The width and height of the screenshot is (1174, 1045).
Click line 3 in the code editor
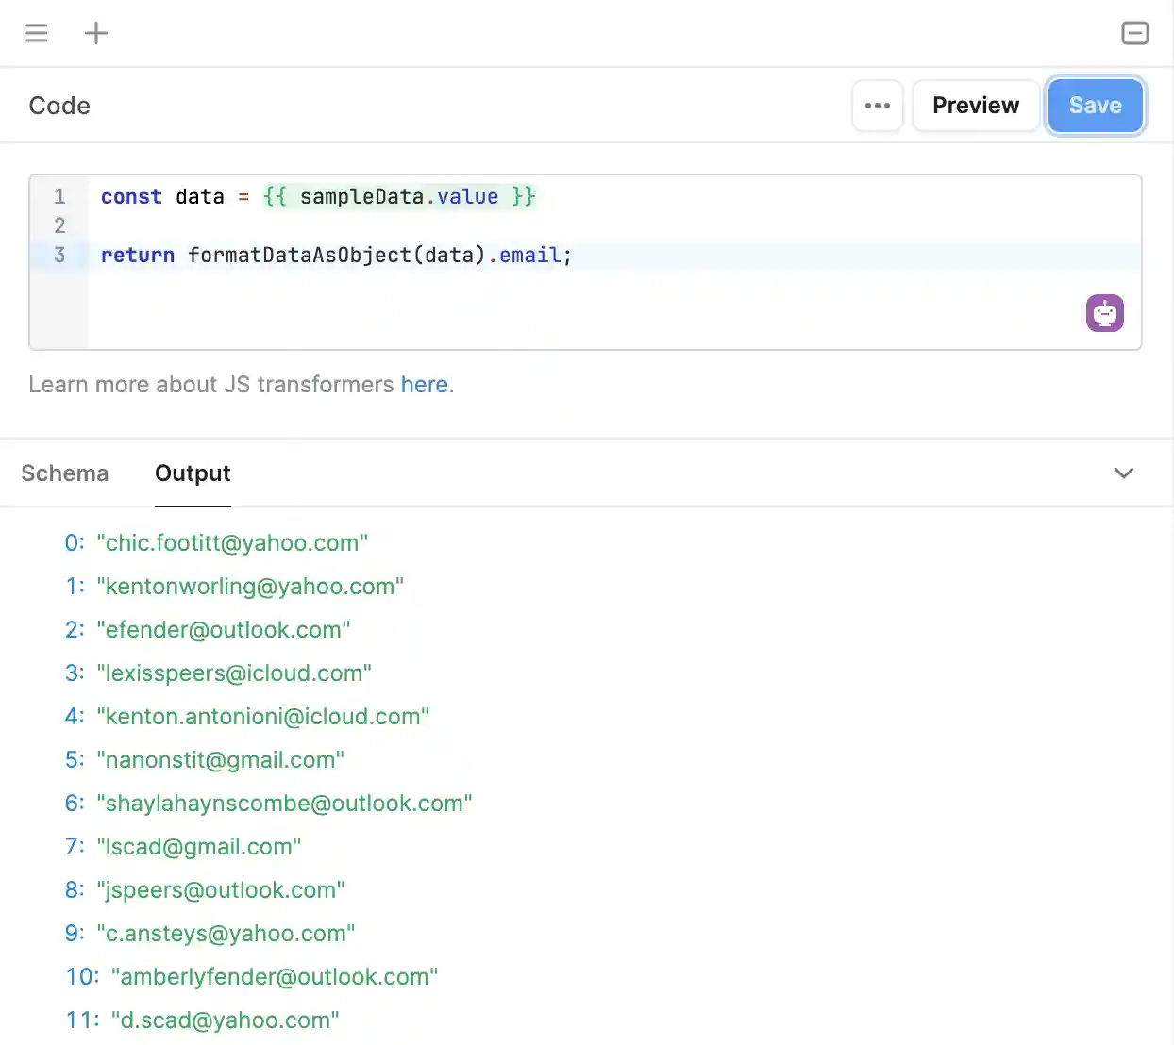point(336,255)
